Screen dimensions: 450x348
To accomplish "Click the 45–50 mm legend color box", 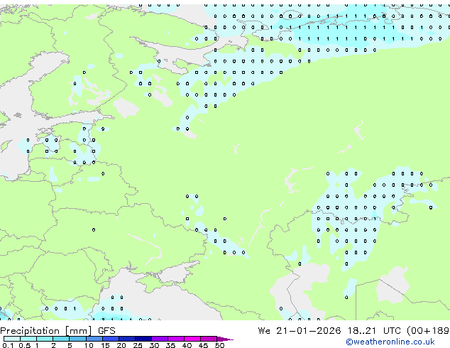I will 209,339.
